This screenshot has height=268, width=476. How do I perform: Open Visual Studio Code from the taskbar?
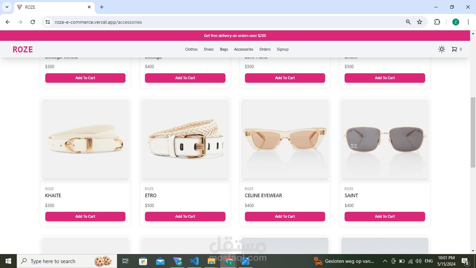[x=194, y=261]
